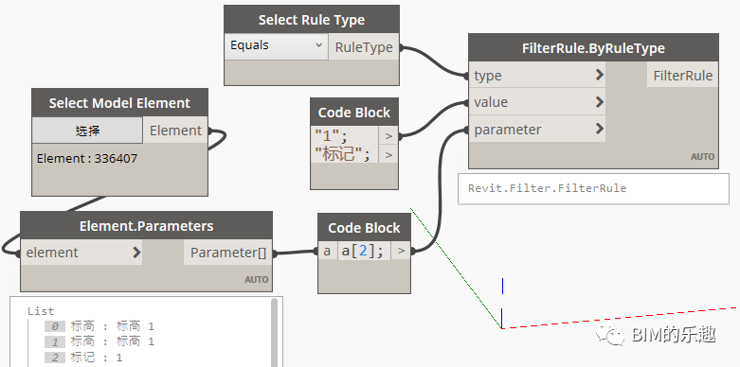Click the a[2]; code text field
Image resolution: width=740 pixels, height=367 pixels.
coord(364,251)
